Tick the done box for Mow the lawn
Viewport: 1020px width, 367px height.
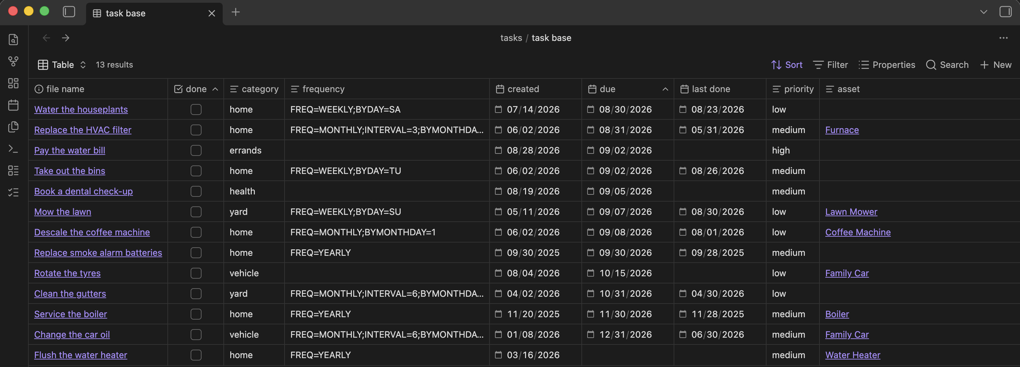pyautogui.click(x=196, y=211)
